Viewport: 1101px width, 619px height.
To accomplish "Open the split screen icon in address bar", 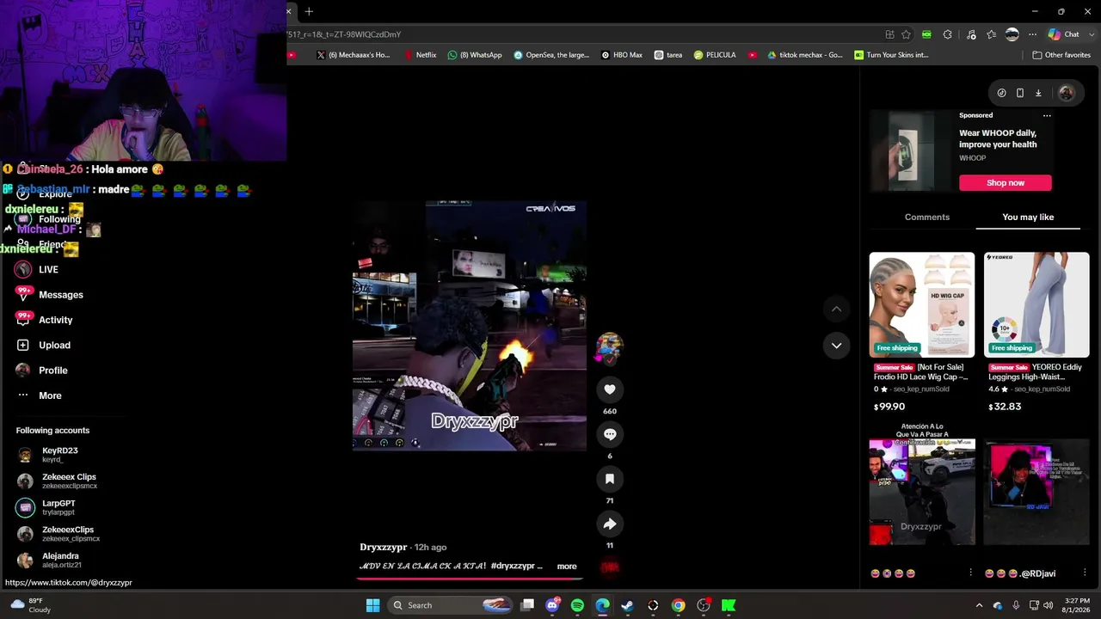I will (889, 34).
